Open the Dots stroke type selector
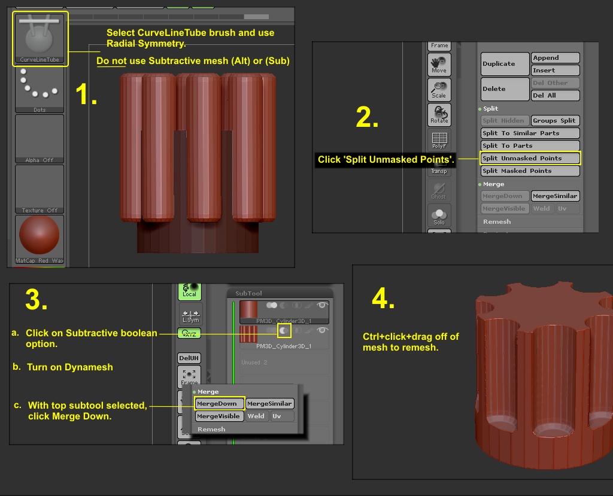This screenshot has height=496, width=613. [x=40, y=90]
